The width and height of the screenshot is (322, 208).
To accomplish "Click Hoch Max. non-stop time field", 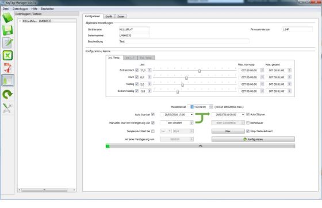I will coord(250,77).
